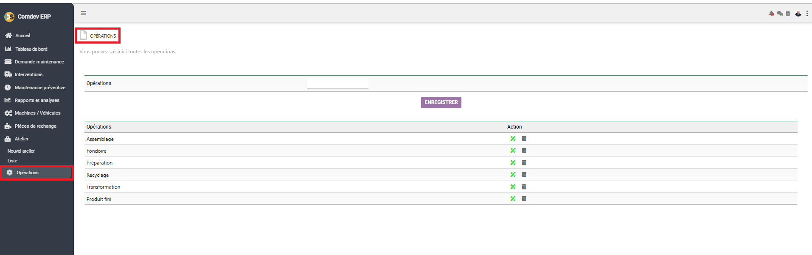Click the Interventions truck icon
Viewport: 812px width, 255px height.
pos(8,74)
